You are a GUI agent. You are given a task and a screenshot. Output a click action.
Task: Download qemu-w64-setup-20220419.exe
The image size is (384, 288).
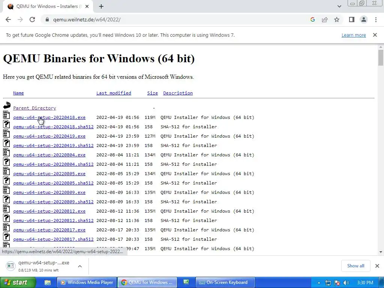(49, 136)
